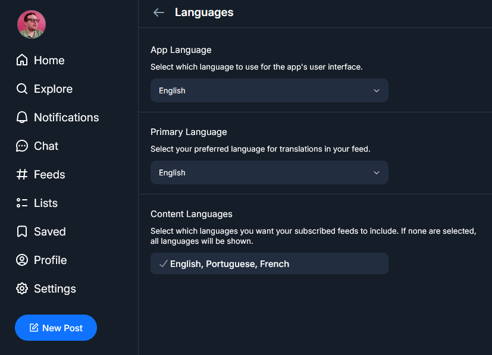Click the New Post button
492x355 pixels.
pos(56,328)
